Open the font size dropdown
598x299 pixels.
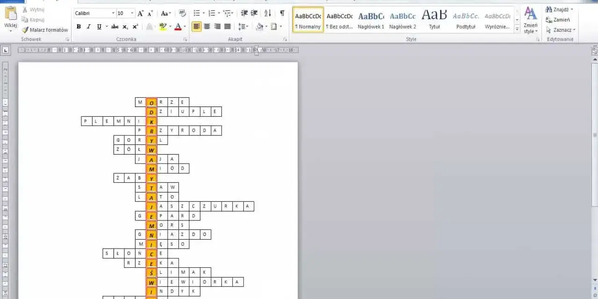point(126,14)
